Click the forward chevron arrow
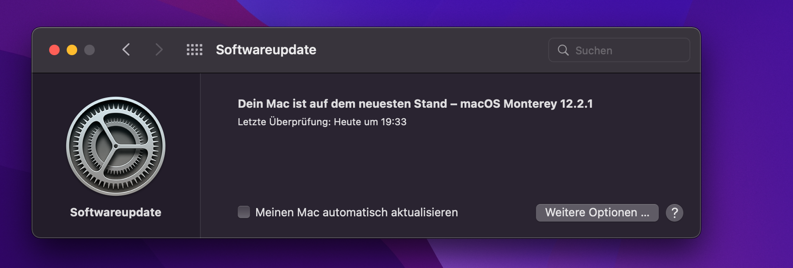The width and height of the screenshot is (793, 268). tap(159, 50)
